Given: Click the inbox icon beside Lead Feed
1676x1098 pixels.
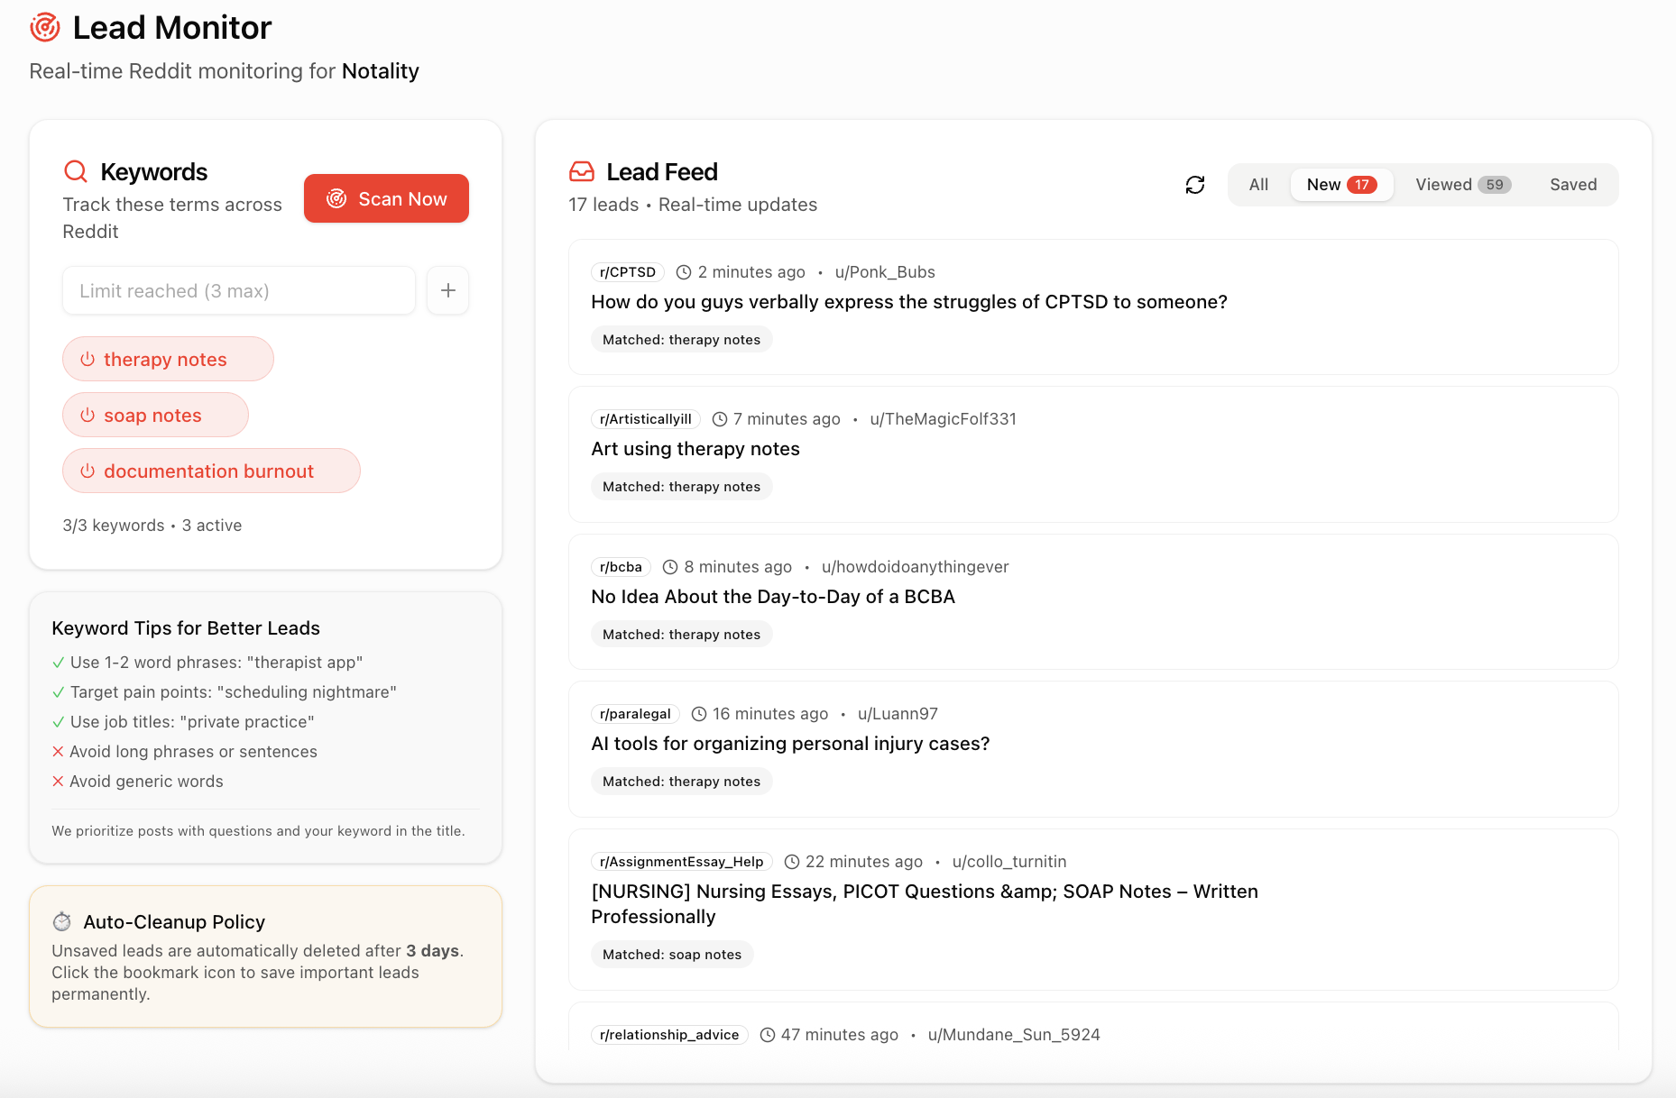Looking at the screenshot, I should click(582, 171).
